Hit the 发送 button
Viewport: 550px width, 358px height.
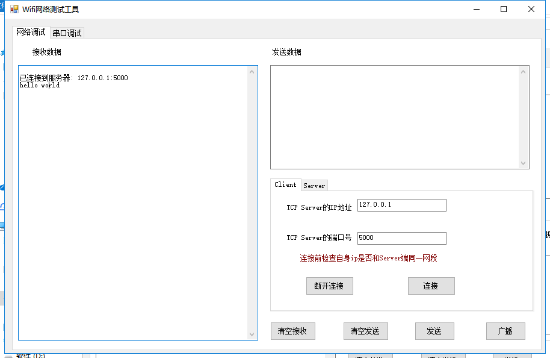tap(434, 331)
